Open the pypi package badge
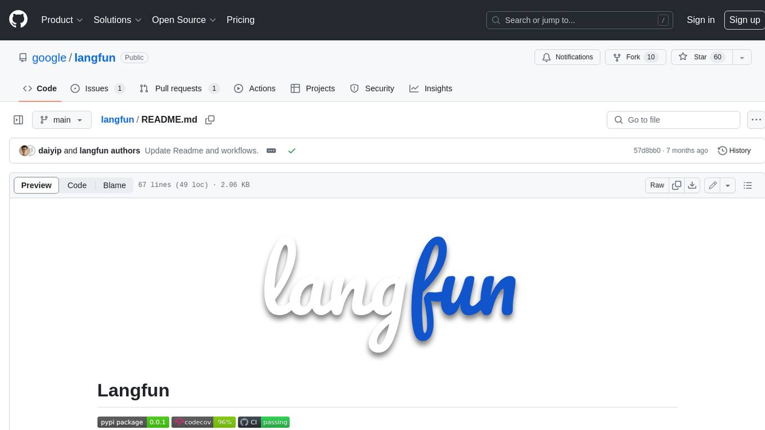Screen dimensions: 765x430 [x=133, y=422]
